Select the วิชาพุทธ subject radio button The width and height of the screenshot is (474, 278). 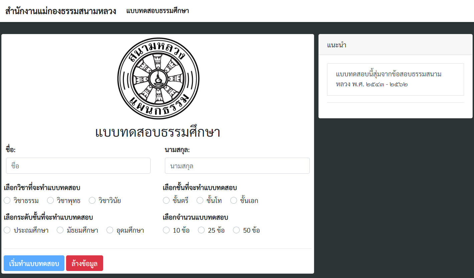50,200
